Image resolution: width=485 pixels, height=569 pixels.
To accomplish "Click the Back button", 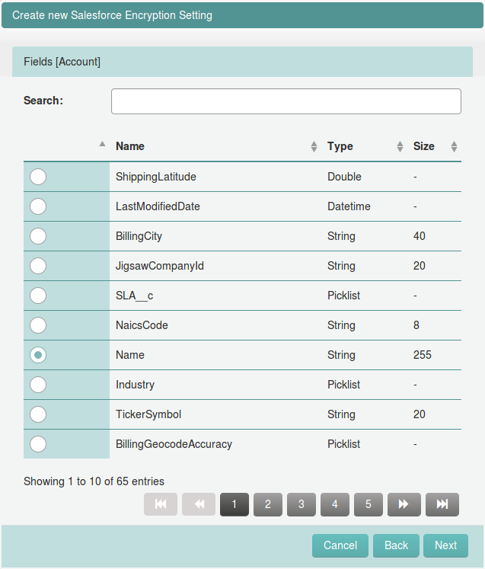I will coord(396,545).
